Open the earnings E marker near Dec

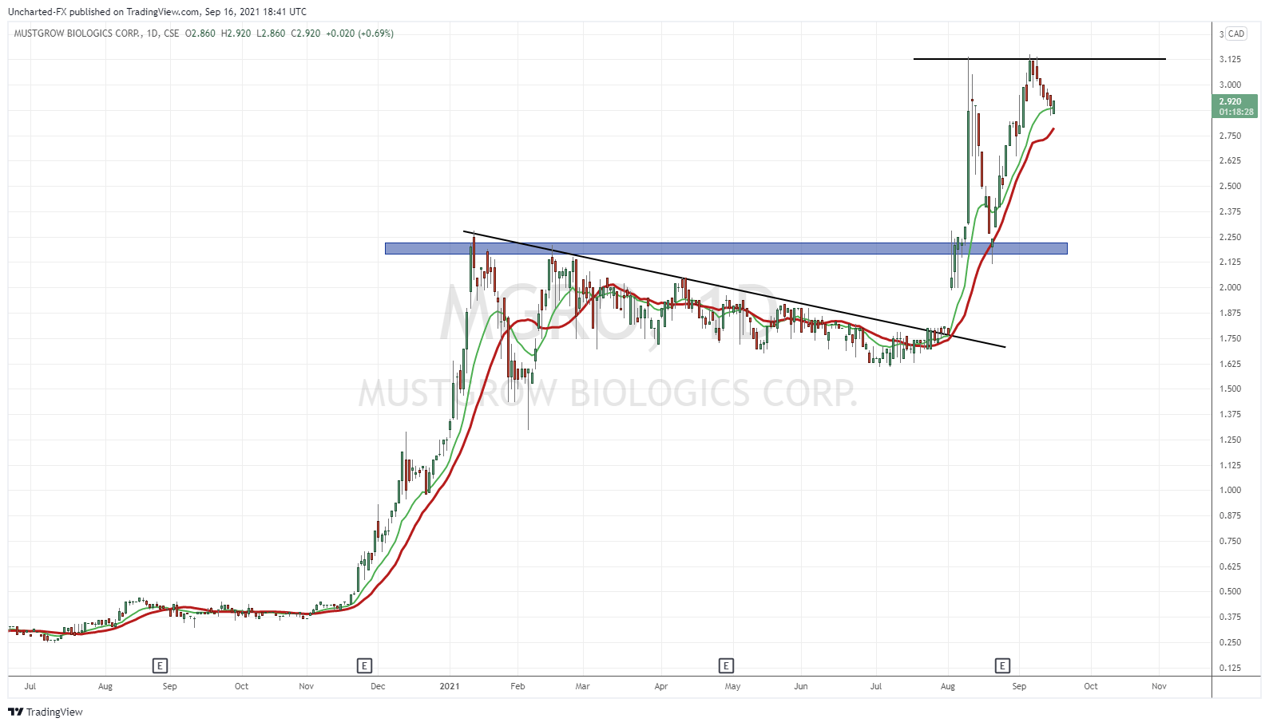point(364,665)
